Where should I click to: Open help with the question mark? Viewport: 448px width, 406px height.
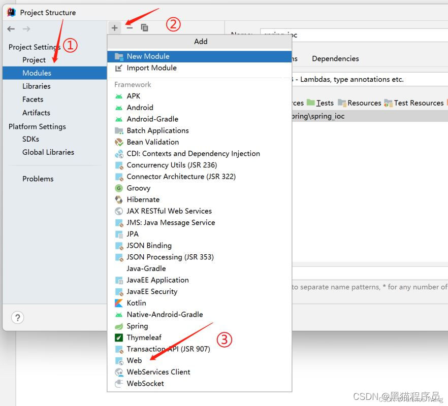coord(17,318)
